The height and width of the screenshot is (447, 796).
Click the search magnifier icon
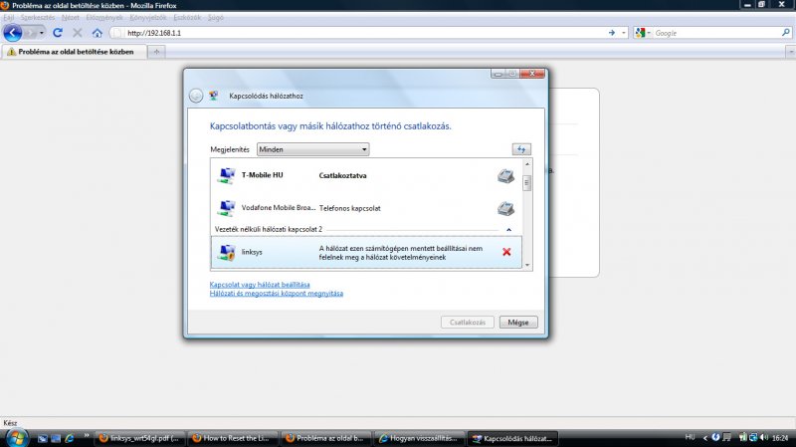pyautogui.click(x=786, y=33)
